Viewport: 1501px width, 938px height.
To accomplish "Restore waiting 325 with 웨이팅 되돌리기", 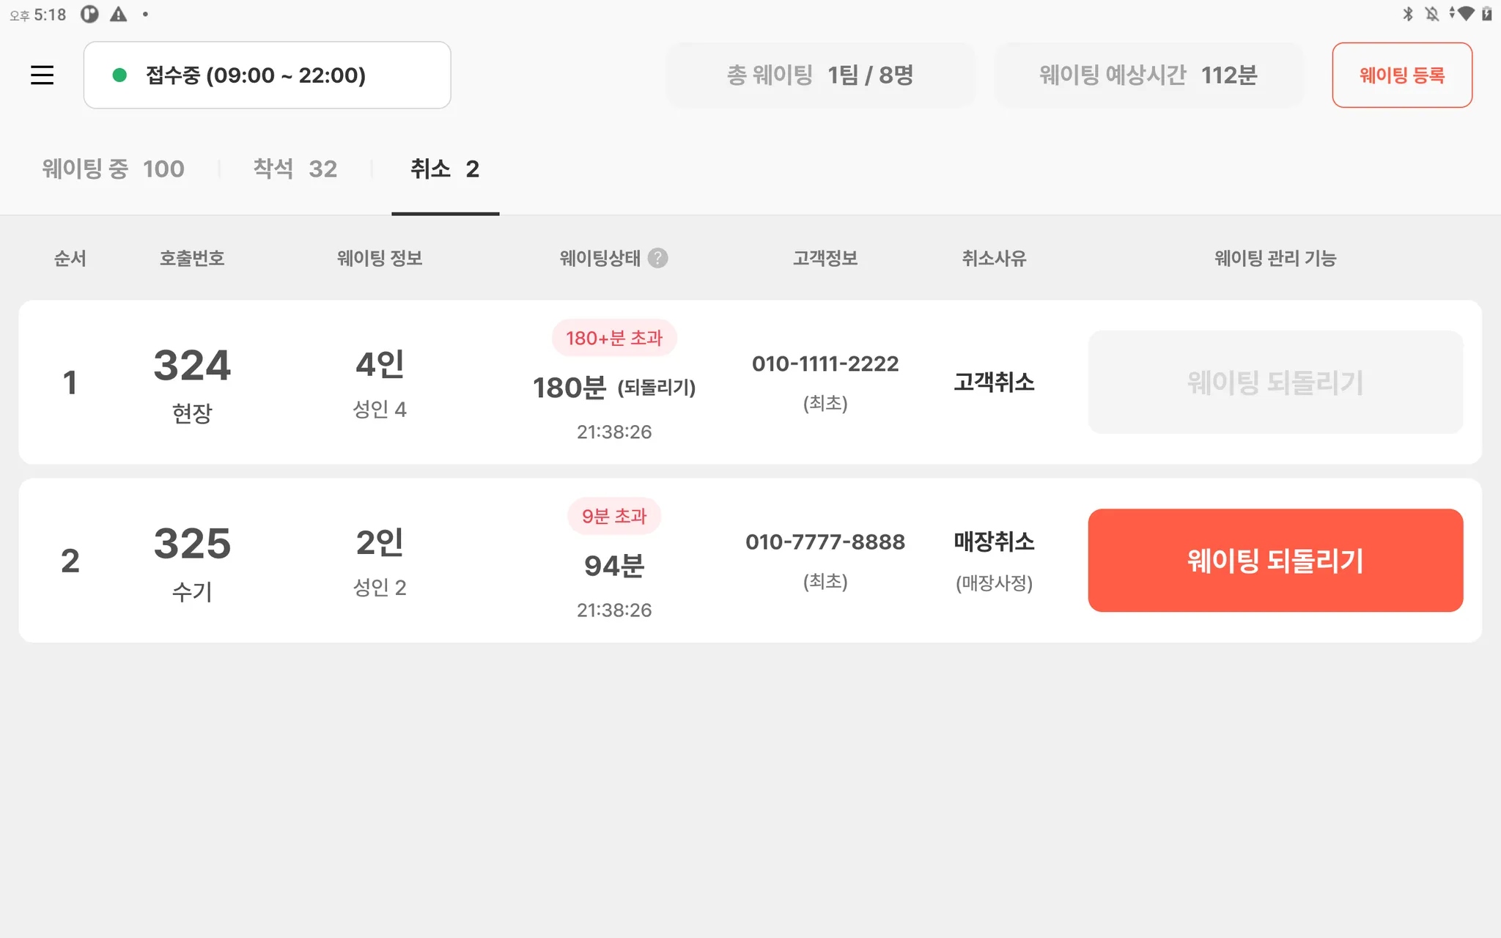I will point(1275,561).
